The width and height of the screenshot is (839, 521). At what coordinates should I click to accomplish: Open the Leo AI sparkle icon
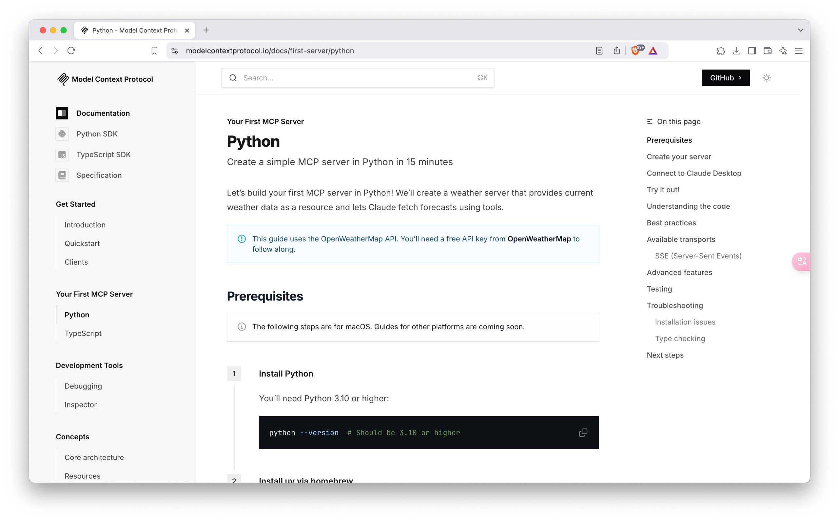point(783,51)
